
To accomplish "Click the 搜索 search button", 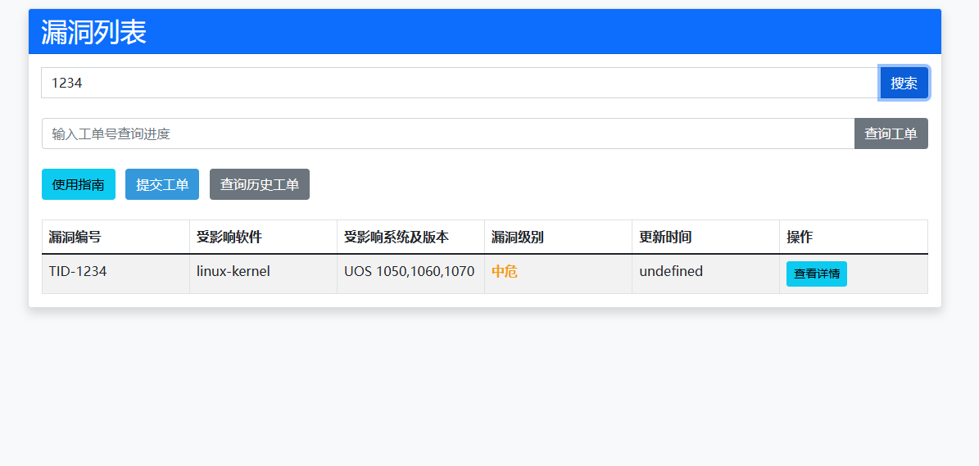I will [x=904, y=83].
